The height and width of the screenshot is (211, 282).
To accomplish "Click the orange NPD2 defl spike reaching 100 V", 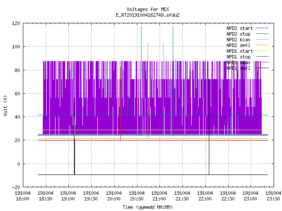I will pyautogui.click(x=148, y=91).
